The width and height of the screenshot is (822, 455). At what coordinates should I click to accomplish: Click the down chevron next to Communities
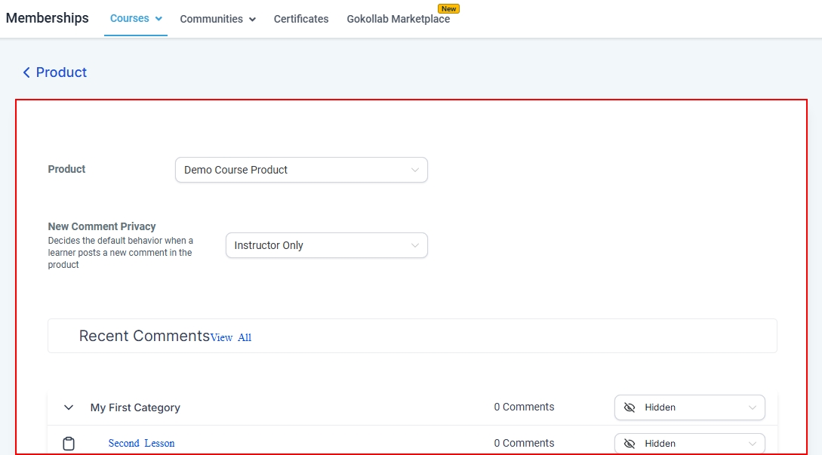pyautogui.click(x=252, y=20)
